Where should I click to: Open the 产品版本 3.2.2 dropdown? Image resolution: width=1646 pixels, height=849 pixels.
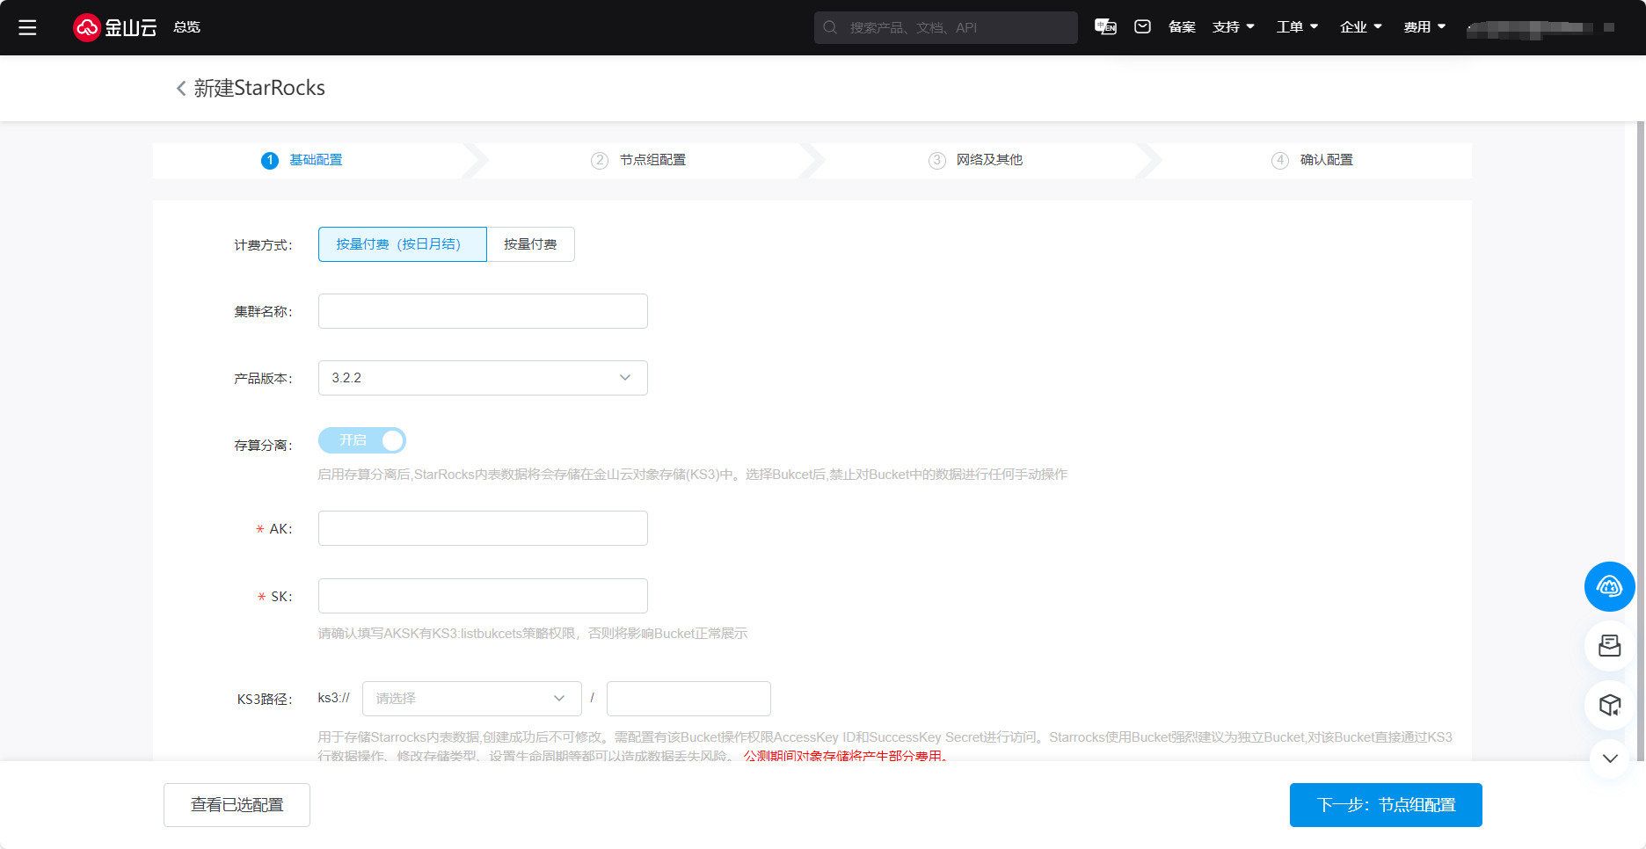[x=483, y=378]
